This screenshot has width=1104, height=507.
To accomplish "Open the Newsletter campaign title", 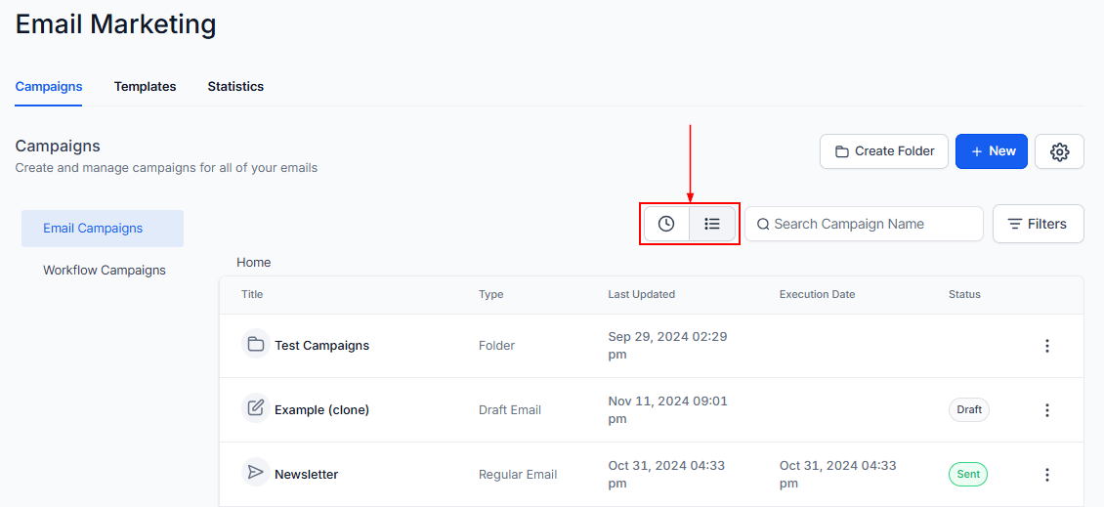I will (306, 475).
